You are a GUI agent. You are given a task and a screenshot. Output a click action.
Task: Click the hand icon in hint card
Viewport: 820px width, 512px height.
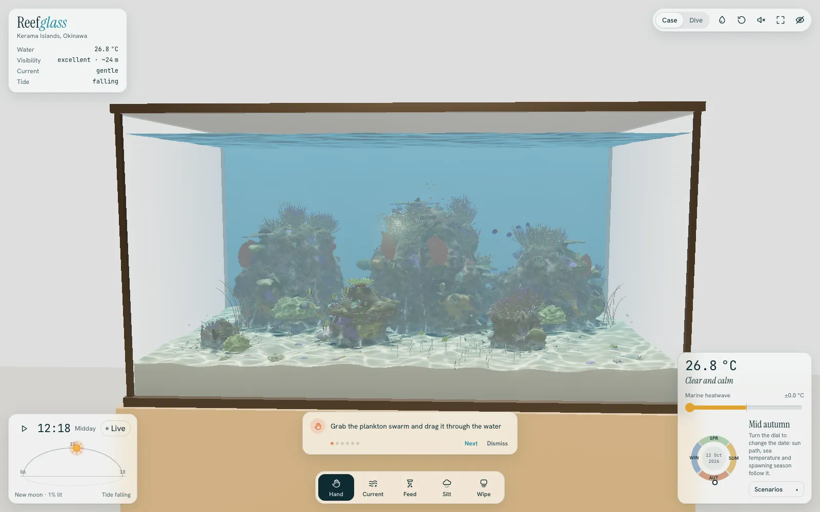click(318, 426)
